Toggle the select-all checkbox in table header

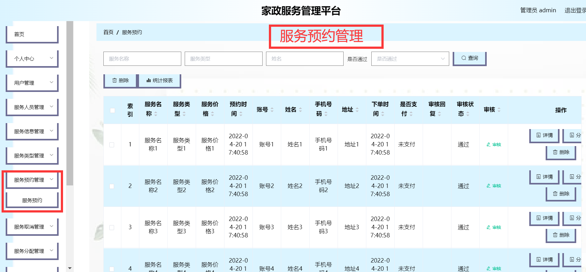113,110
